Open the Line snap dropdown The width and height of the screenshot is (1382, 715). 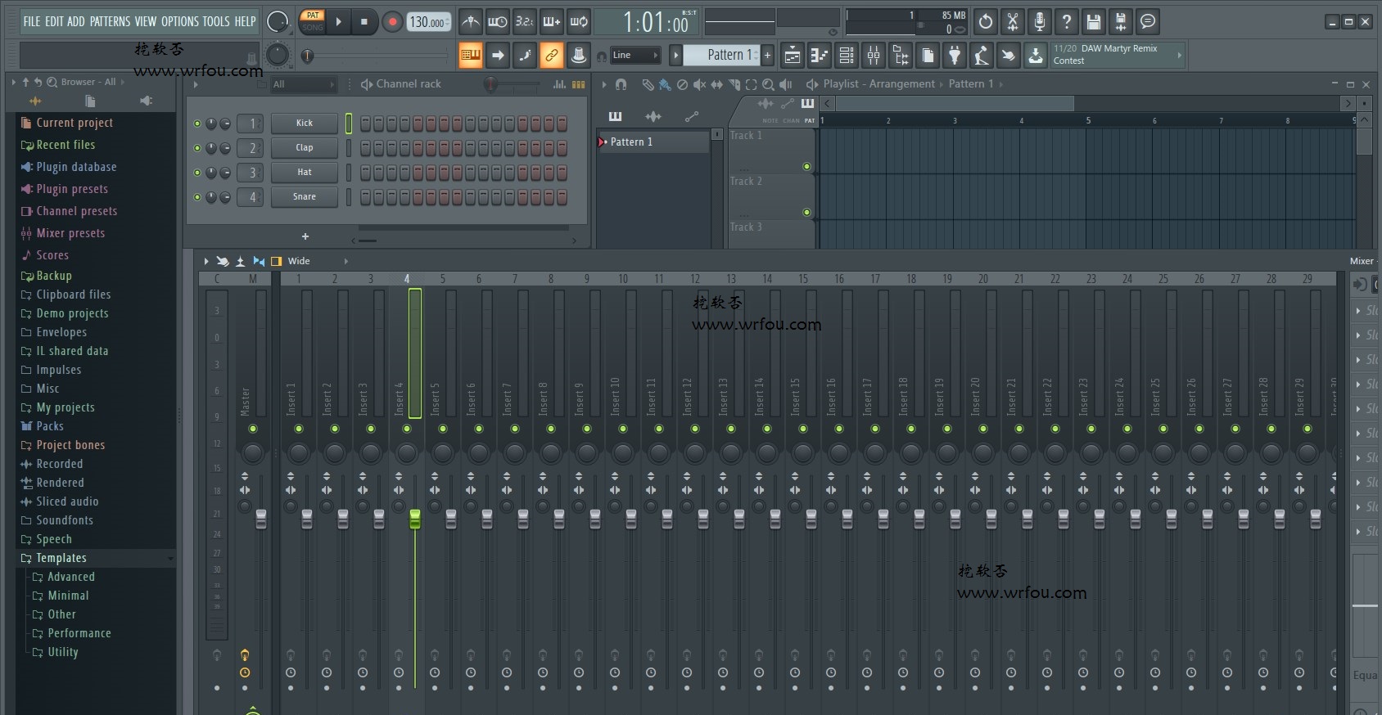click(x=635, y=56)
